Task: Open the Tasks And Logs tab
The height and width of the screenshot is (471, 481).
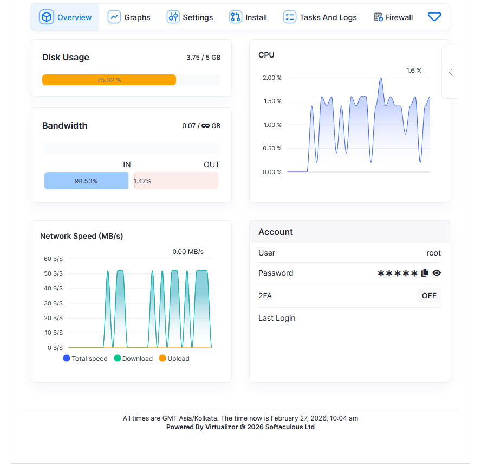Action: tap(328, 17)
